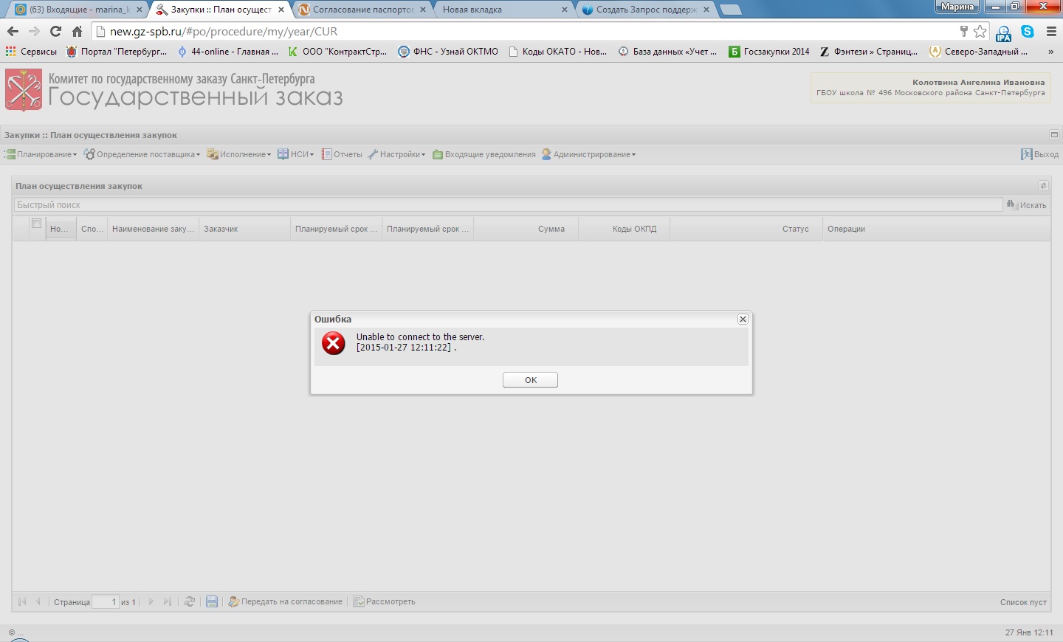Viewport: 1063px width, 642px height.
Task: Click the refresh icon in the paging toolbar
Action: pos(190,601)
